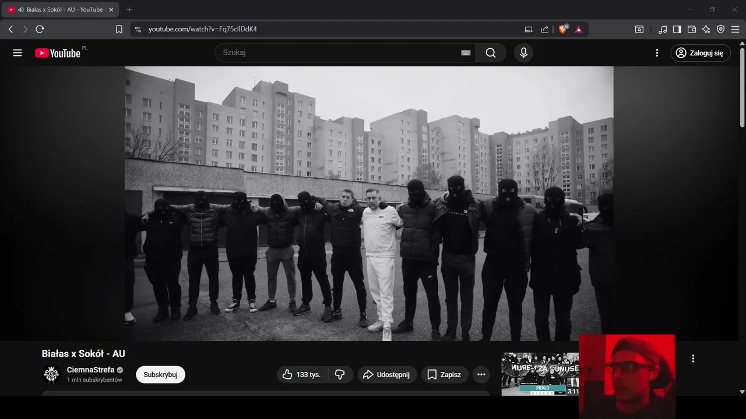Click the 1 mln subskrybentów text
The height and width of the screenshot is (419, 746).
coord(94,380)
